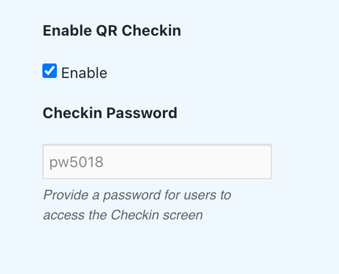Click the "Provide a password for users" line
Screen dimensions: 339x274
[x=137, y=195]
